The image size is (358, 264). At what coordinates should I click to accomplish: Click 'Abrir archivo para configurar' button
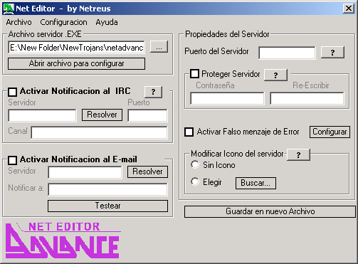(x=76, y=63)
